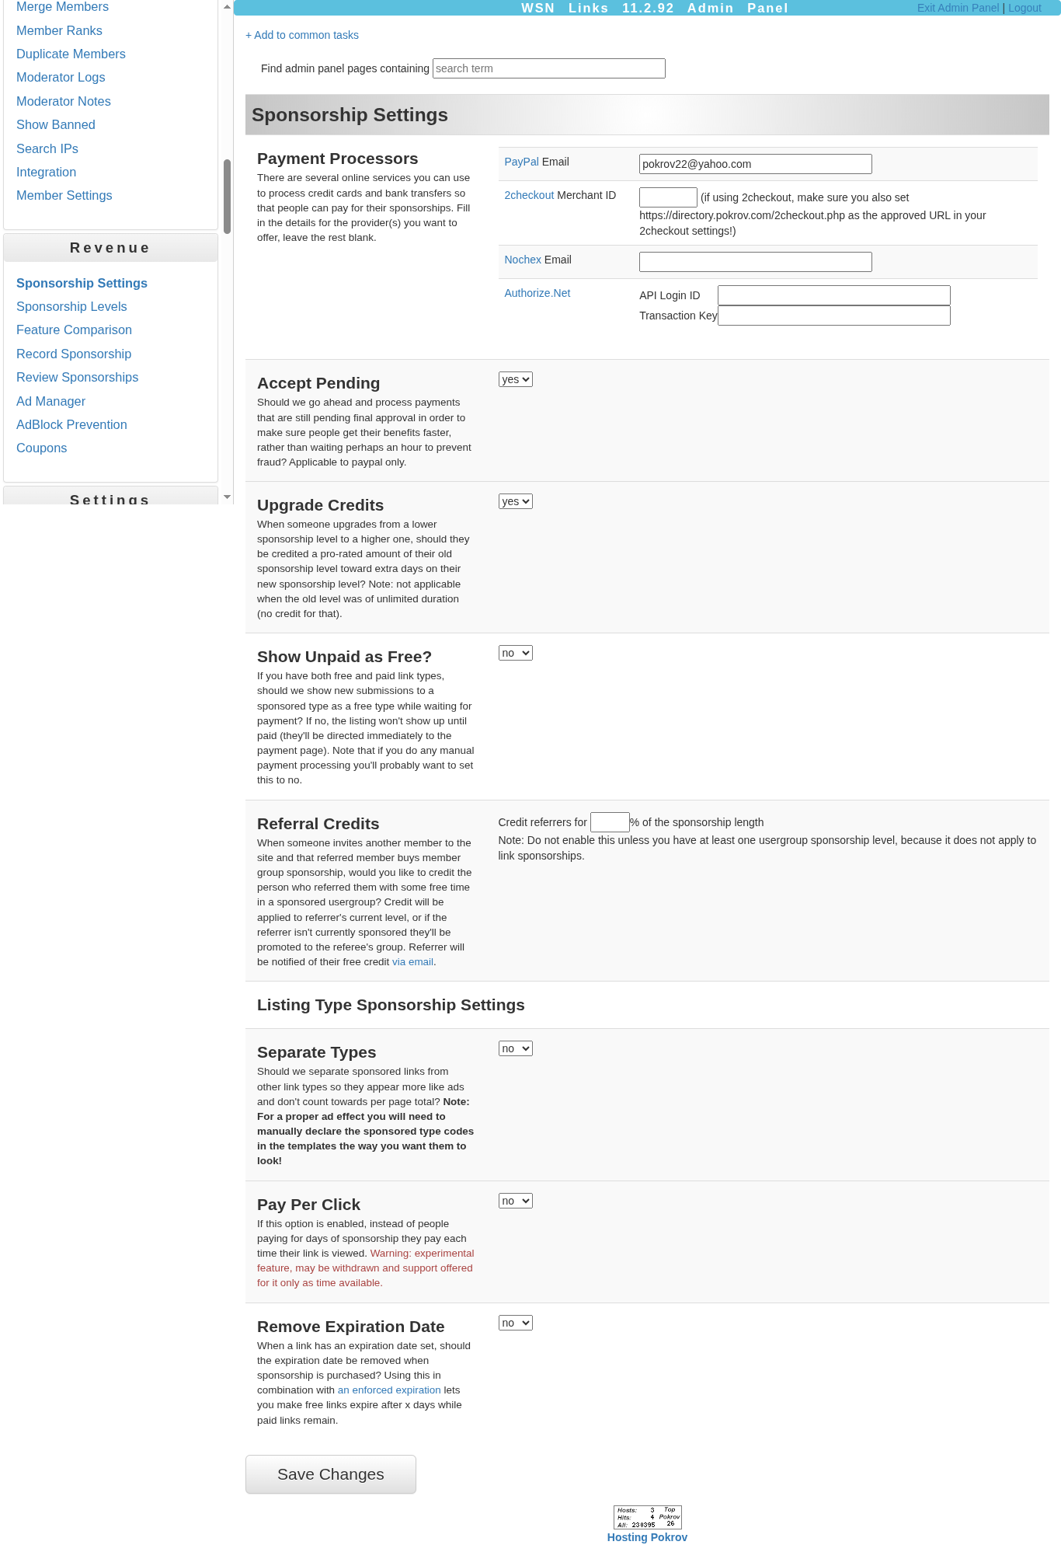Click sidebar scroll down arrow

click(227, 497)
